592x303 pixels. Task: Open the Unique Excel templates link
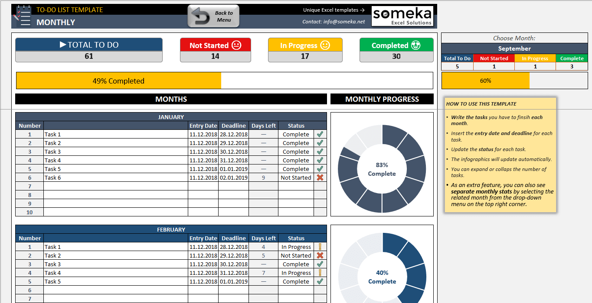(x=334, y=10)
